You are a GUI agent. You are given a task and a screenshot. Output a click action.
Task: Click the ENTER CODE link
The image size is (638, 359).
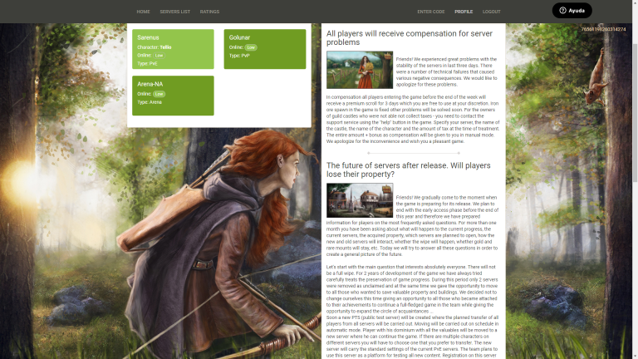point(431,12)
